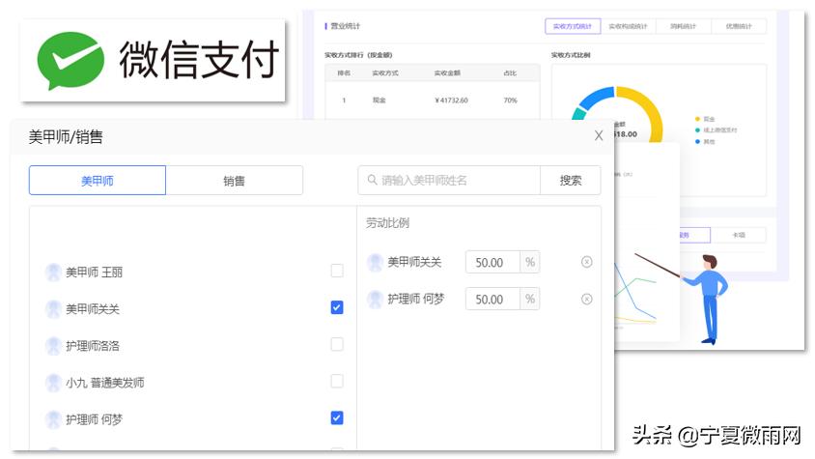Open the 卡项 tab in background page

click(738, 235)
